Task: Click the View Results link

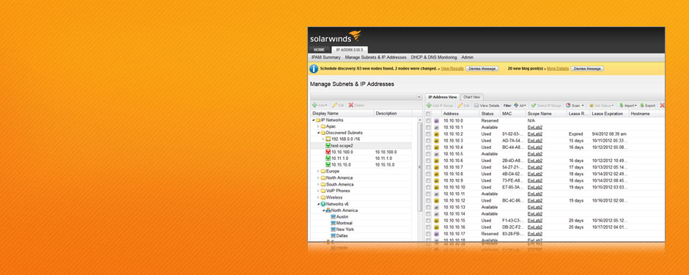Action: (452, 68)
